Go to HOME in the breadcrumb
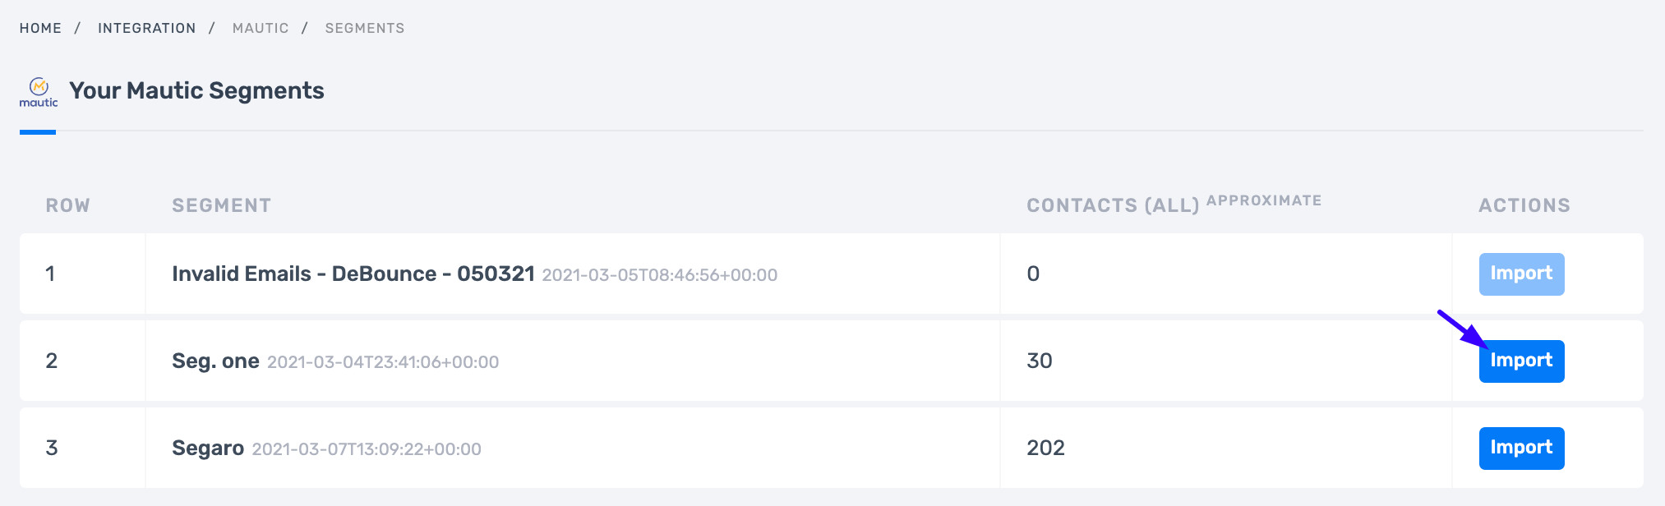 tap(40, 28)
